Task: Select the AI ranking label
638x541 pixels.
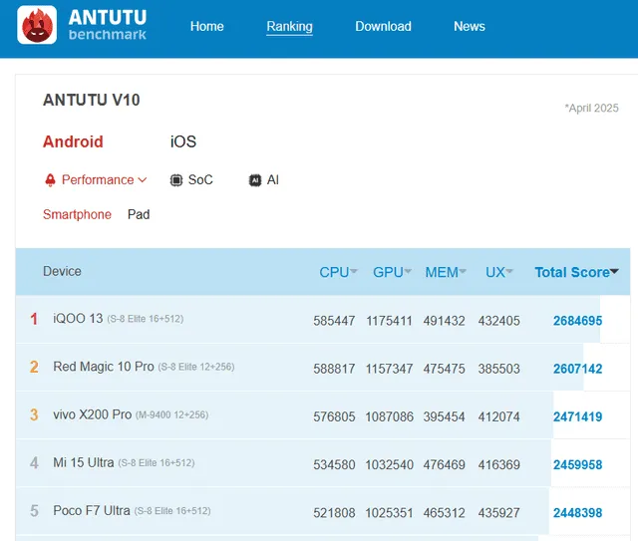Action: (x=273, y=179)
